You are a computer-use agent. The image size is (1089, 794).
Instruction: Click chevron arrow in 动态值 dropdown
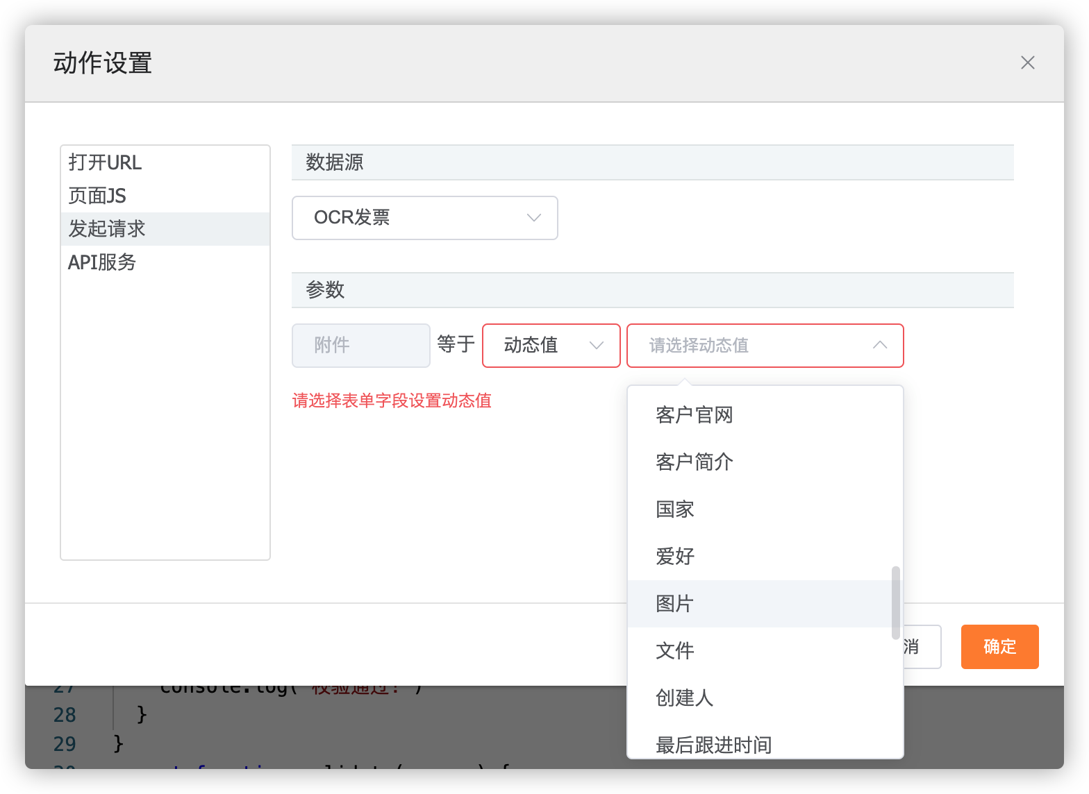pos(596,346)
